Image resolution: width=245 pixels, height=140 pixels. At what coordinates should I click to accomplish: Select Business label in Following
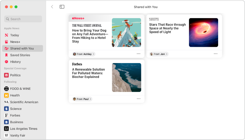coord(17,122)
